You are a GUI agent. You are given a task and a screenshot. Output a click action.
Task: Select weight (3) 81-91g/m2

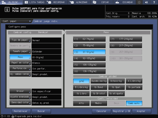(89, 52)
